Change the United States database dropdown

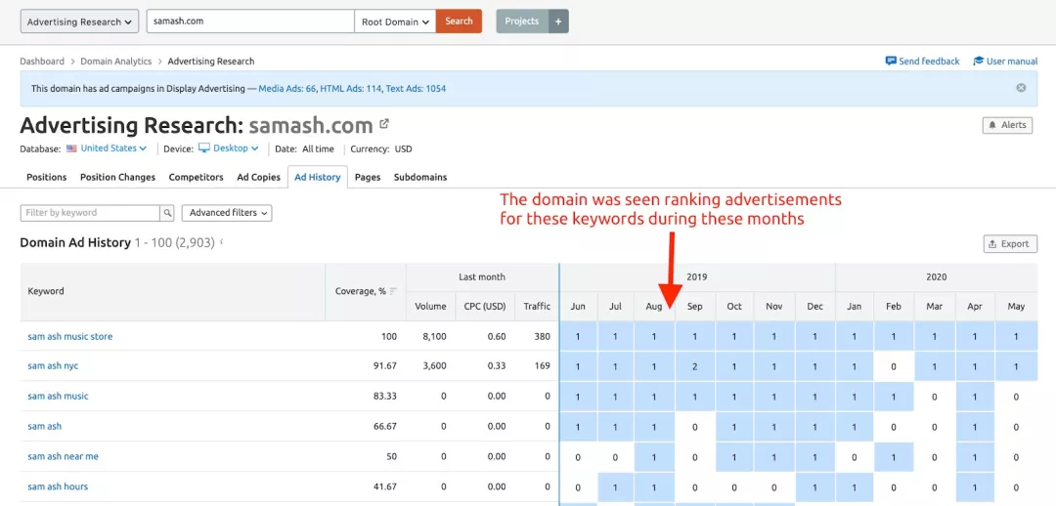tap(107, 148)
